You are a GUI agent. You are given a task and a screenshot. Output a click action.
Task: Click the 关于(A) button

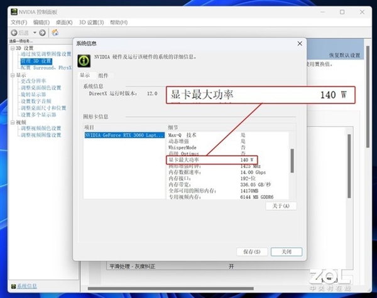281,206
